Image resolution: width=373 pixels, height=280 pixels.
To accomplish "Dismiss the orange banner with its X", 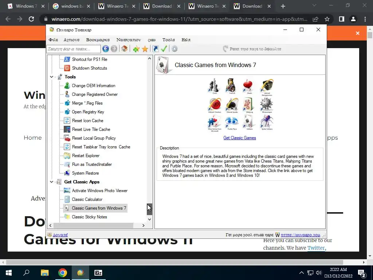I will point(358,33).
